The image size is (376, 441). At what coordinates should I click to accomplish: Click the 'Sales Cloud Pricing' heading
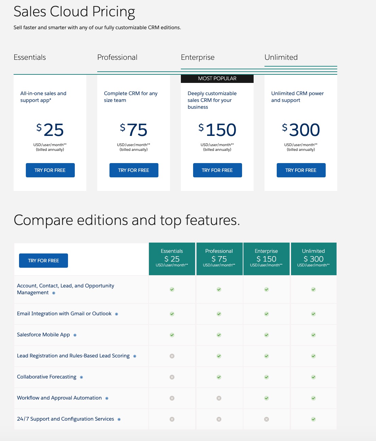[x=74, y=12]
